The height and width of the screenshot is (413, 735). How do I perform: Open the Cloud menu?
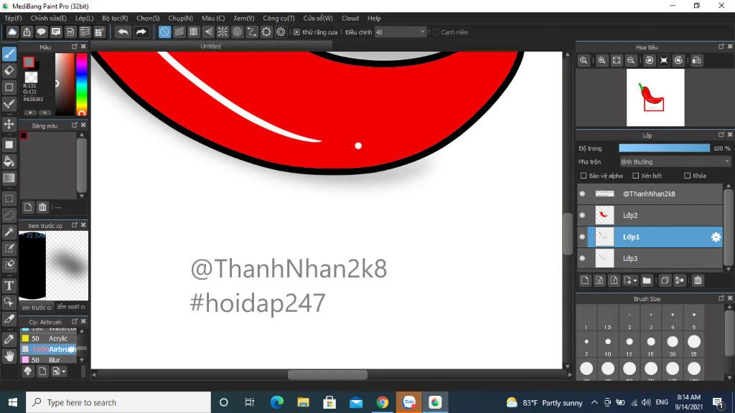[x=350, y=18]
